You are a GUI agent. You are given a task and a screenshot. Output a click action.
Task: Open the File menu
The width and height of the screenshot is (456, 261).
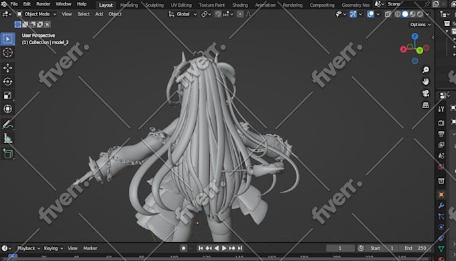coord(14,4)
